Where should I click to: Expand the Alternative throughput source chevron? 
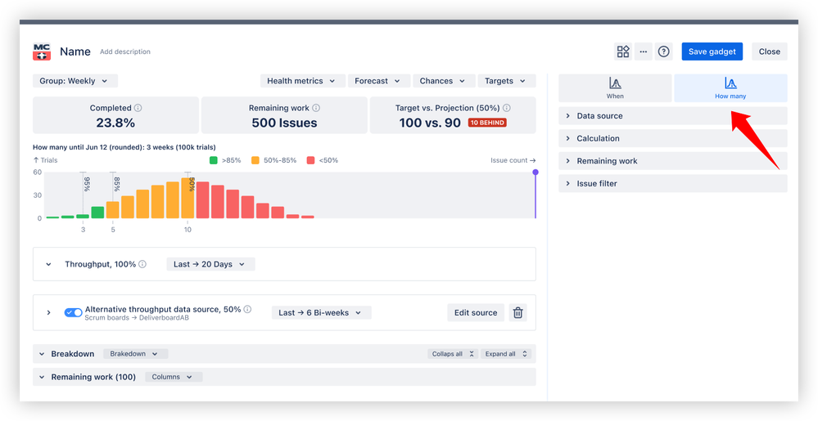tap(48, 312)
